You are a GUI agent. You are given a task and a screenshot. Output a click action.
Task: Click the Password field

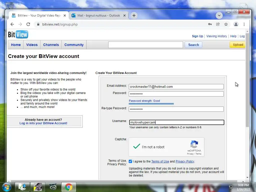click(176, 94)
